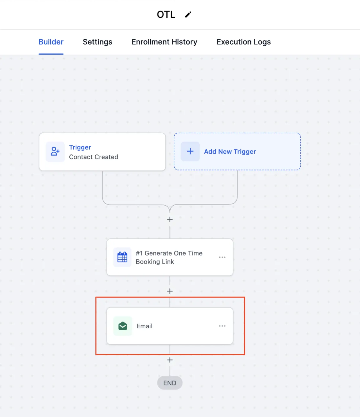Click the Contact Created trigger person icon
This screenshot has width=360, height=417.
tap(55, 152)
